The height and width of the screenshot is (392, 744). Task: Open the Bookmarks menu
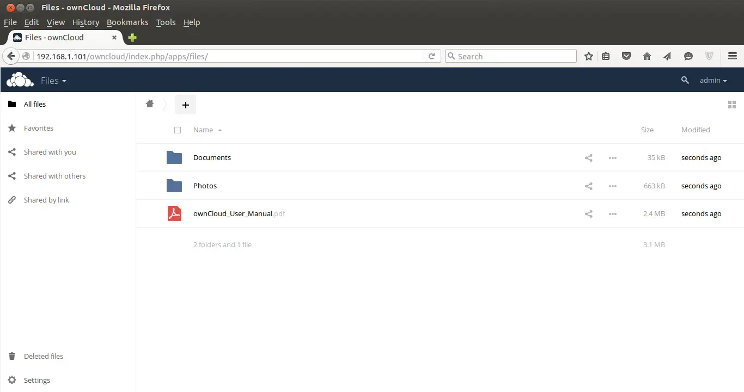click(x=127, y=22)
